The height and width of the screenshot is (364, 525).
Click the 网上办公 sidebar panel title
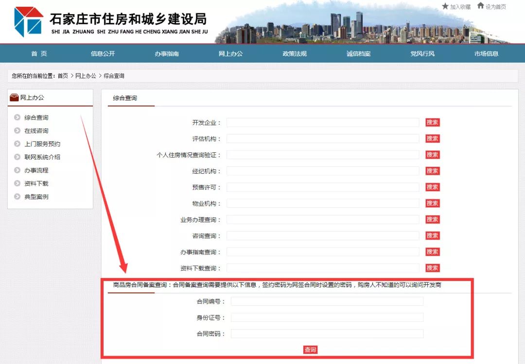click(x=32, y=97)
